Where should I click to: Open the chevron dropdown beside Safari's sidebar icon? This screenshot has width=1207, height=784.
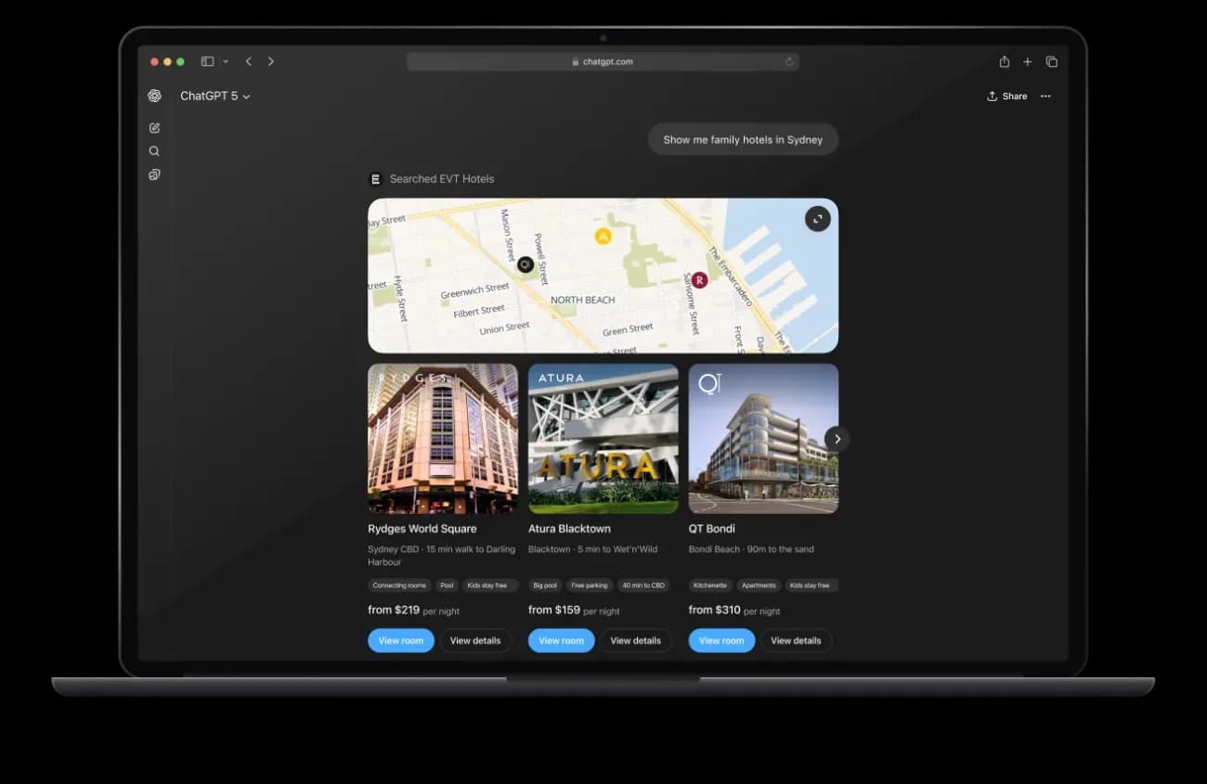tap(225, 61)
